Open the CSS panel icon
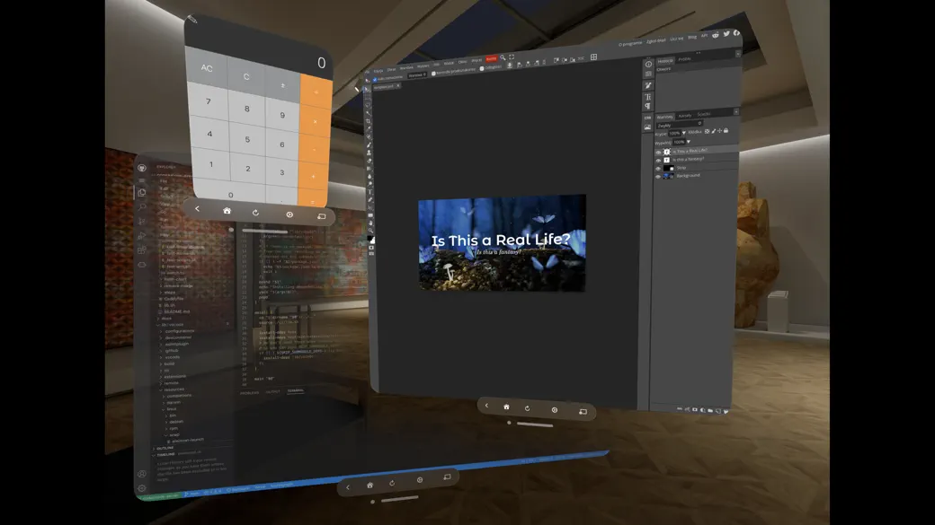 pyautogui.click(x=647, y=118)
